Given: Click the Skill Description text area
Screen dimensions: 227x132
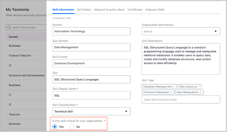Looking at the screenshot, I should (x=181, y=59).
